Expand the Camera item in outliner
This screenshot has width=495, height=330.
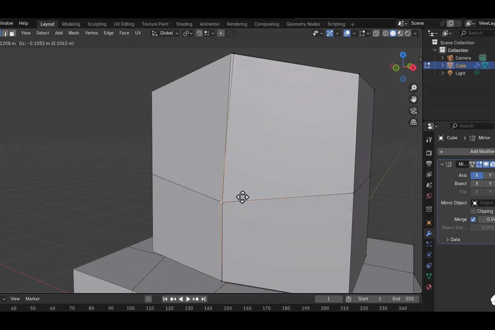pos(442,58)
